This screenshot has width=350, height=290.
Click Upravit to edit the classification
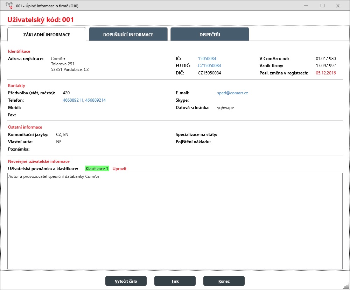(x=119, y=169)
